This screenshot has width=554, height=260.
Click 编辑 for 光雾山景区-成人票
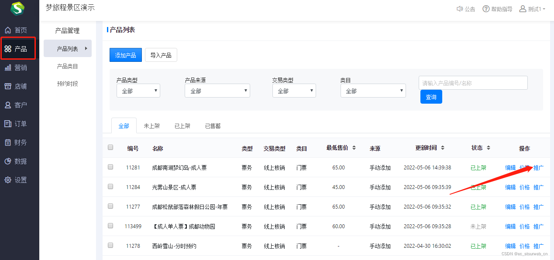point(510,187)
